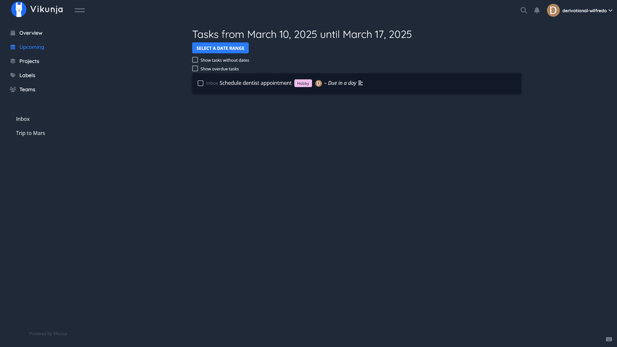Go to the Overview page
617x347 pixels.
(x=31, y=33)
